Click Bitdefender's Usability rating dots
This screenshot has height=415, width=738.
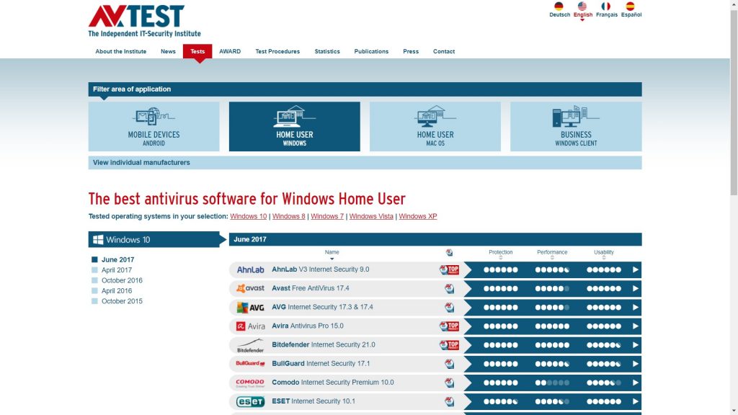pyautogui.click(x=603, y=345)
